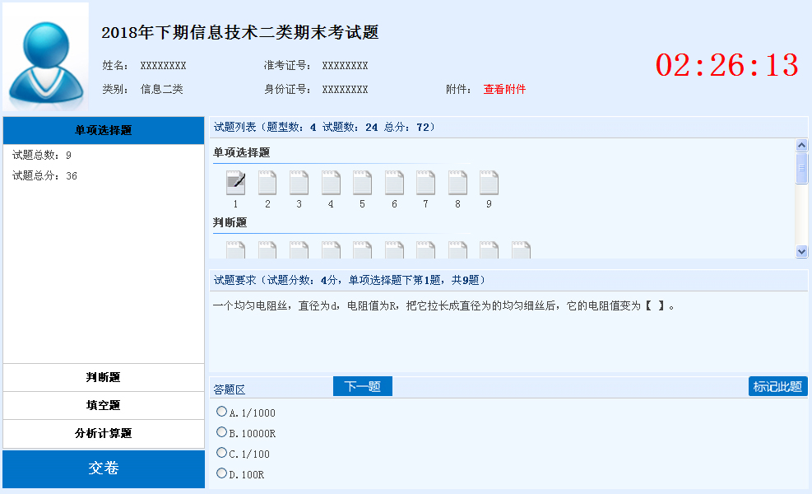
Task: Open single-choice question 1 icon
Action: tap(235, 183)
